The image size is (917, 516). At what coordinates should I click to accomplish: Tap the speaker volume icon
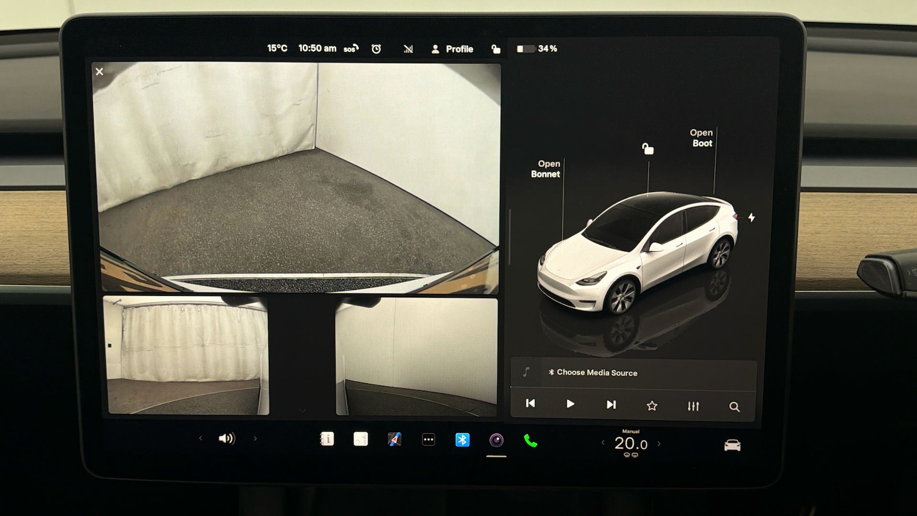(x=227, y=438)
